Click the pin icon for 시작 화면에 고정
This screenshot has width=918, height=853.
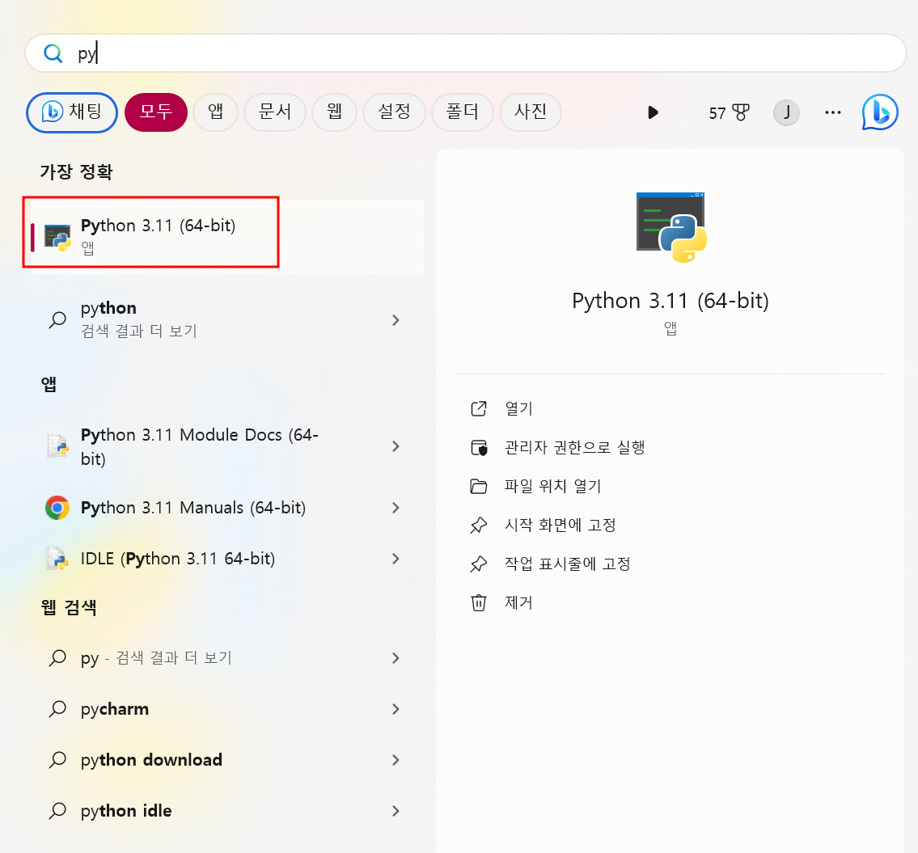(x=479, y=526)
